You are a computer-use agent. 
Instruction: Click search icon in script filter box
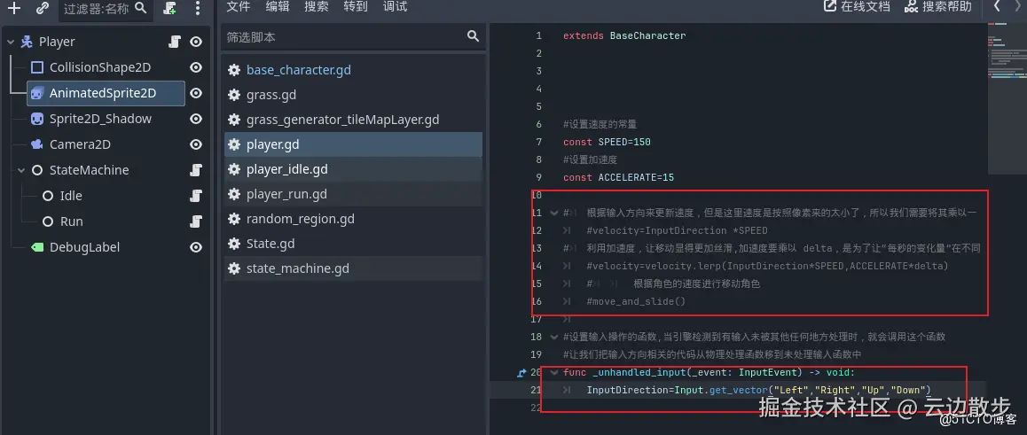pos(473,36)
